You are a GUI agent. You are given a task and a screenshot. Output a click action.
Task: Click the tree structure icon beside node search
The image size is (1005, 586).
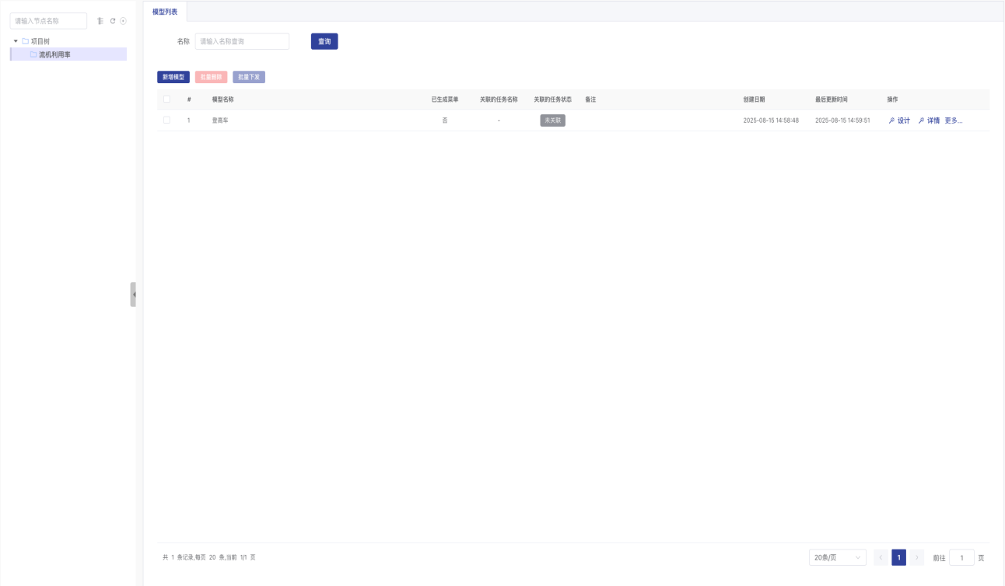coord(100,21)
